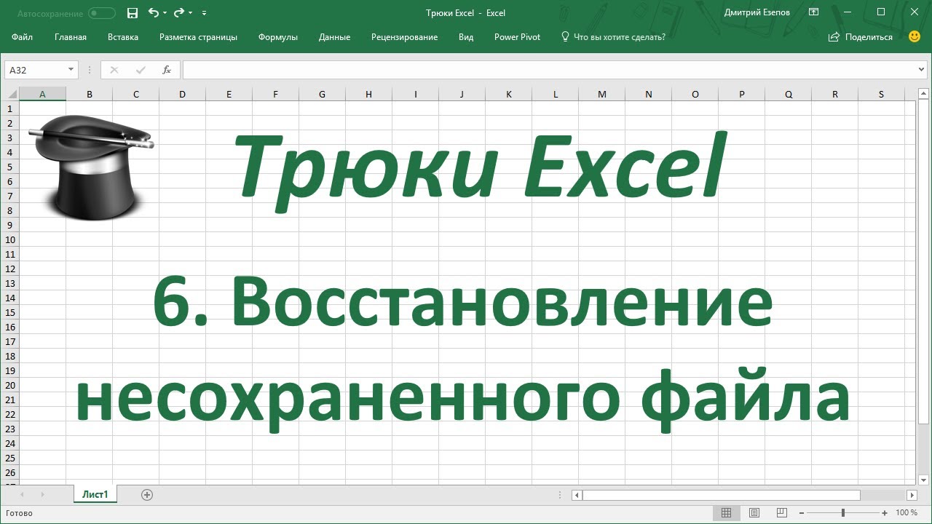The width and height of the screenshot is (932, 524).
Task: Open the Redo history dropdown arrow
Action: [x=191, y=13]
